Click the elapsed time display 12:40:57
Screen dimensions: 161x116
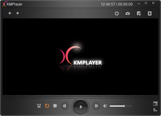pyautogui.click(x=108, y=4)
